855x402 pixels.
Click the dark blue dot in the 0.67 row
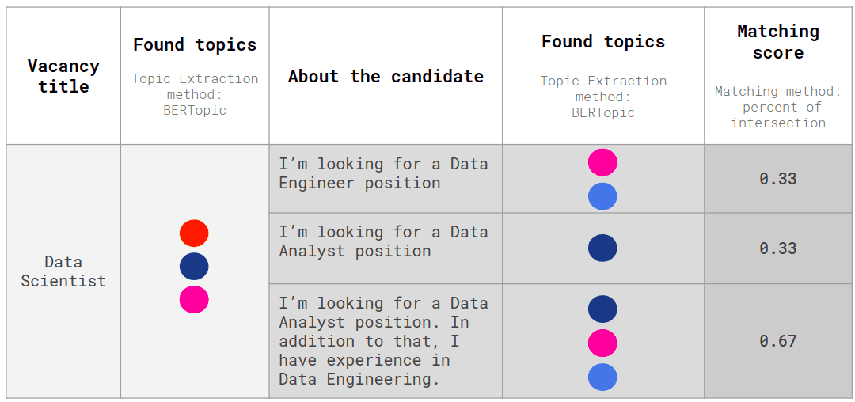602,309
